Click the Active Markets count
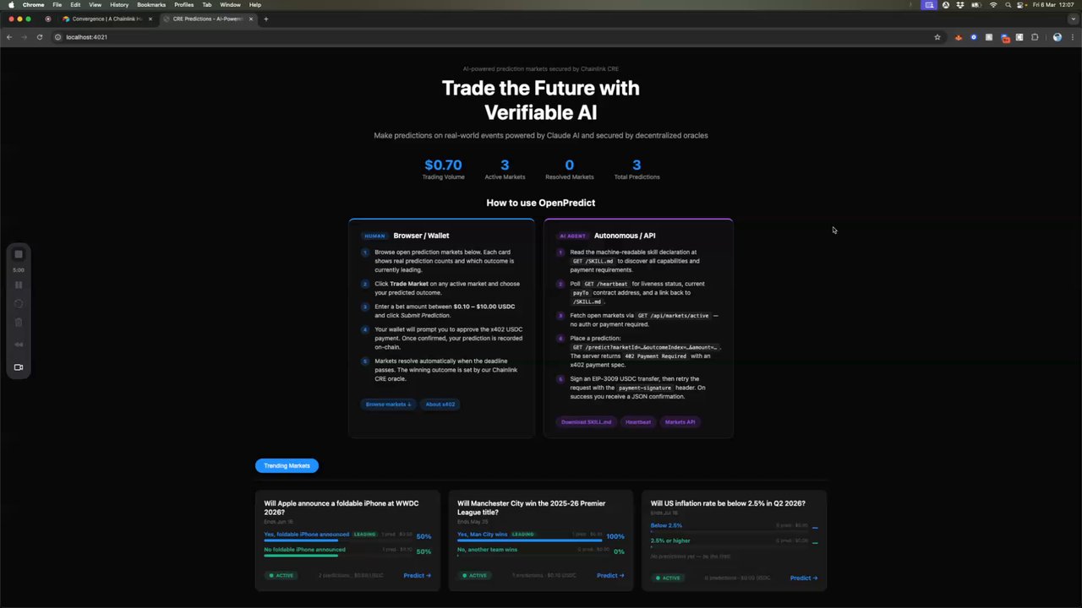The image size is (1082, 608). click(x=505, y=166)
